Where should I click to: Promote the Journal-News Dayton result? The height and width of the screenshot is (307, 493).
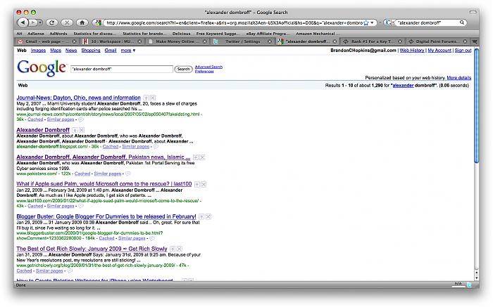click(146, 98)
